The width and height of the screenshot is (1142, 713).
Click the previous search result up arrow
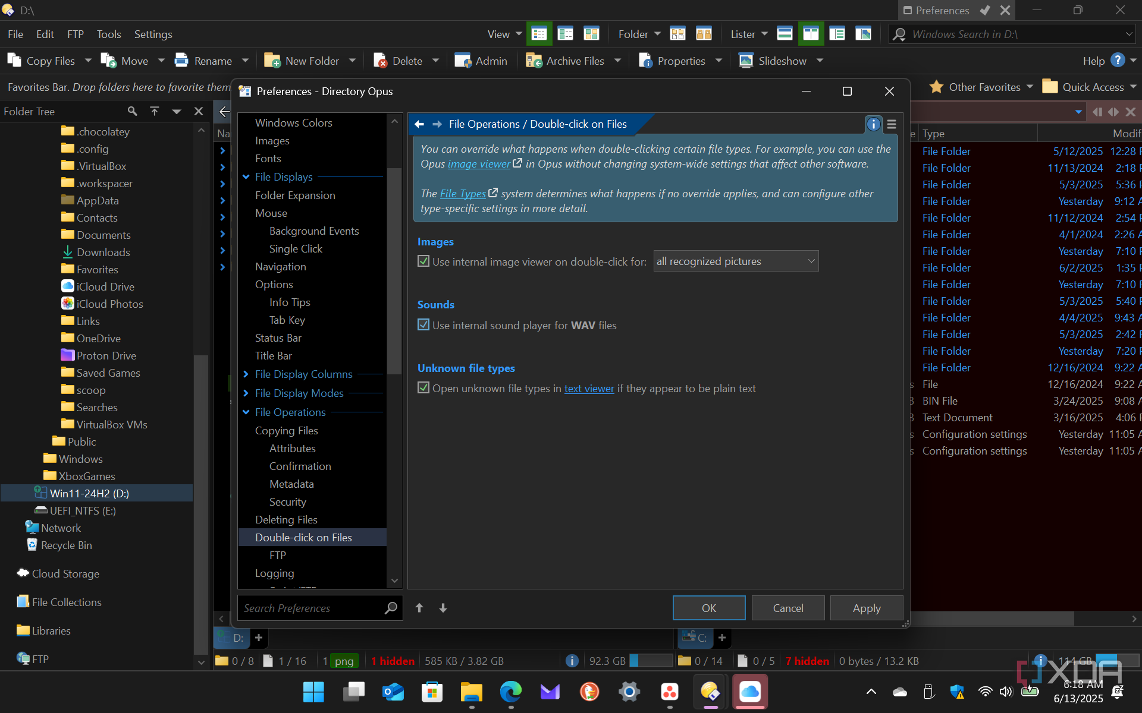click(x=419, y=608)
